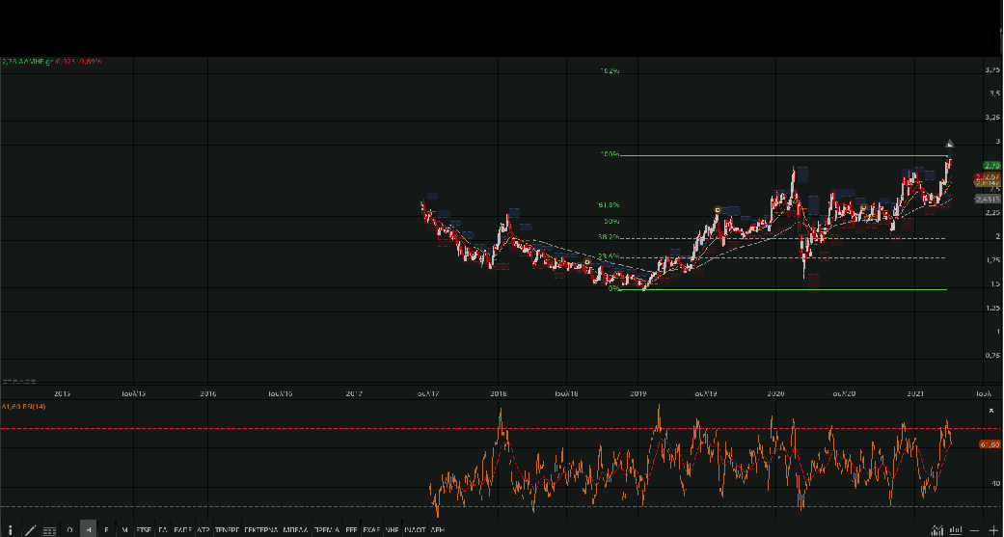The height and width of the screenshot is (537, 1004).
Task: Click the 3,75 price axis label
Action: 993,69
